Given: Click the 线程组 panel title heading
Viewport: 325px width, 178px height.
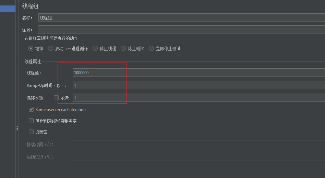Looking at the screenshot, I should point(30,6).
